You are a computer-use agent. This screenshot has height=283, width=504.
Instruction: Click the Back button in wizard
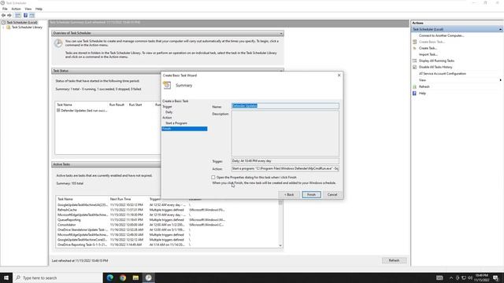coord(289,195)
